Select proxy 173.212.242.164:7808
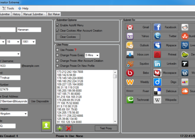 (70, 72)
